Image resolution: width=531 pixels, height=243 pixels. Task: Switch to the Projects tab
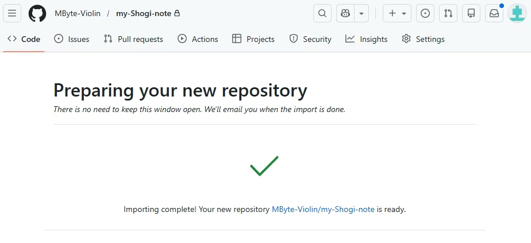[x=253, y=39]
